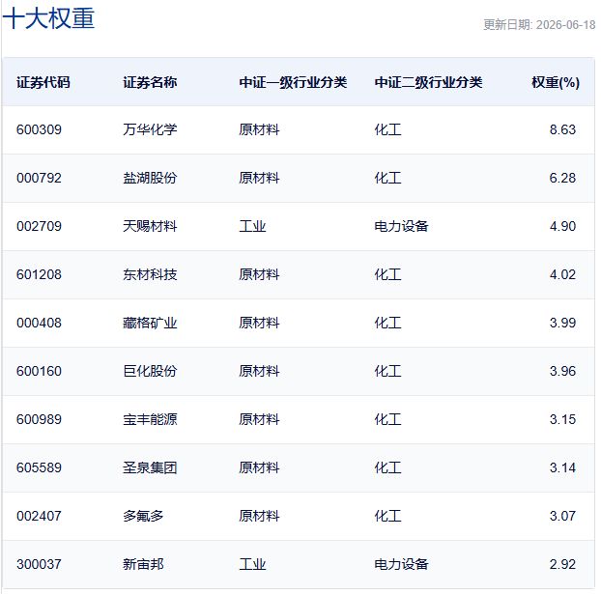
Task: Click the 十大权重 heading
Action: 48,18
